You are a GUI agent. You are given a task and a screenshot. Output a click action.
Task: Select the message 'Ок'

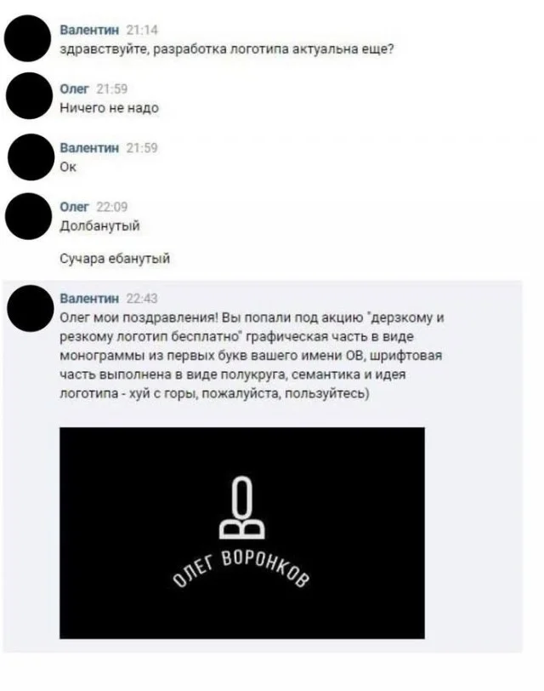point(68,167)
